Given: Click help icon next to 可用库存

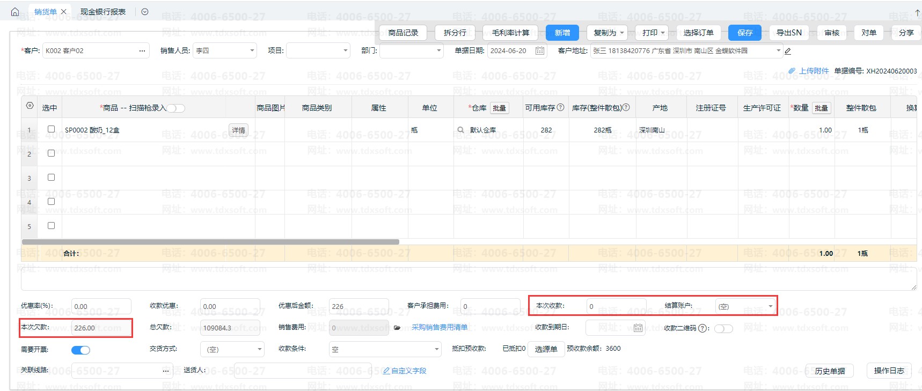Looking at the screenshot, I should pyautogui.click(x=561, y=107).
